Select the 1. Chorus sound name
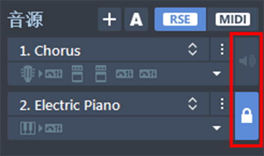The image size is (264, 156). (x=50, y=50)
